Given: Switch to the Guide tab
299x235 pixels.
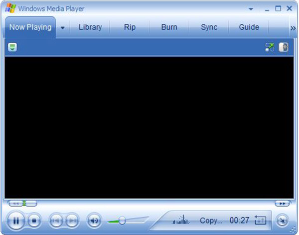Looking at the screenshot, I should (249, 27).
